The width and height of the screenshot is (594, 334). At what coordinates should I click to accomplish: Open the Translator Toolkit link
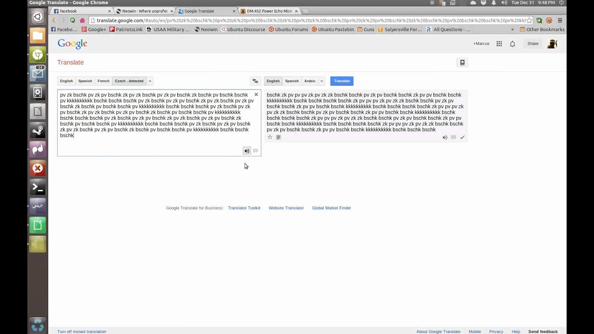click(244, 208)
